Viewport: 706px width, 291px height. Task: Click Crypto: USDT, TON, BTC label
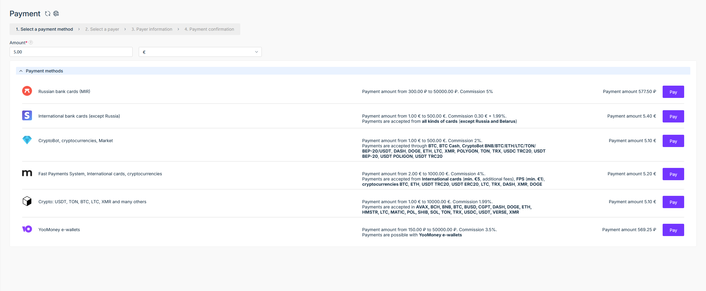[92, 202]
